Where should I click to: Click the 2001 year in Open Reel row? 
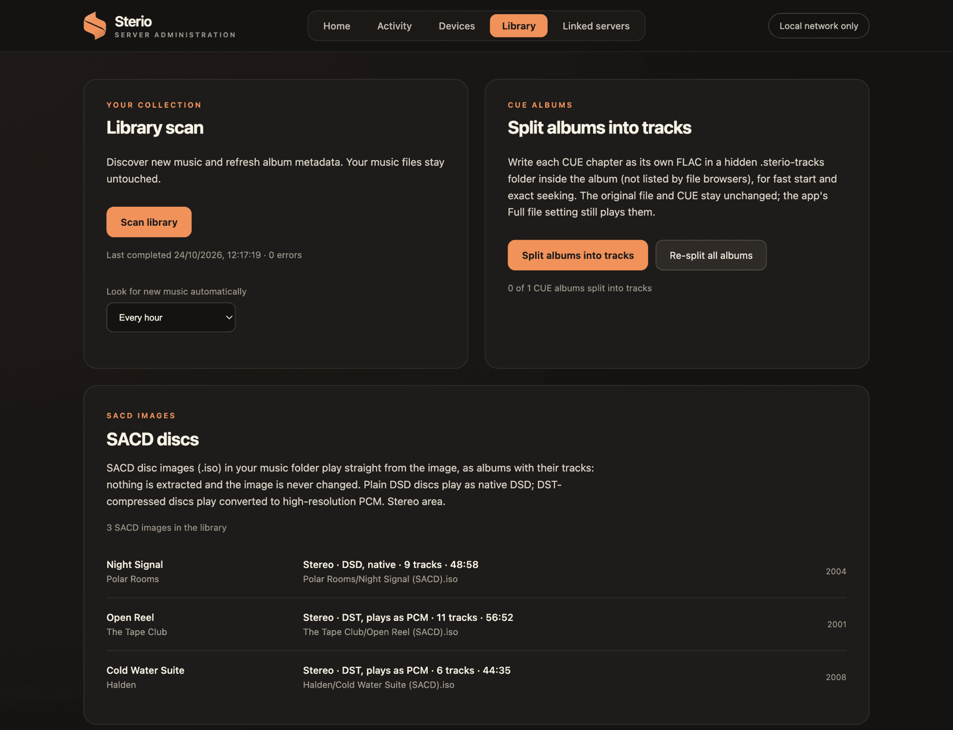[836, 625]
